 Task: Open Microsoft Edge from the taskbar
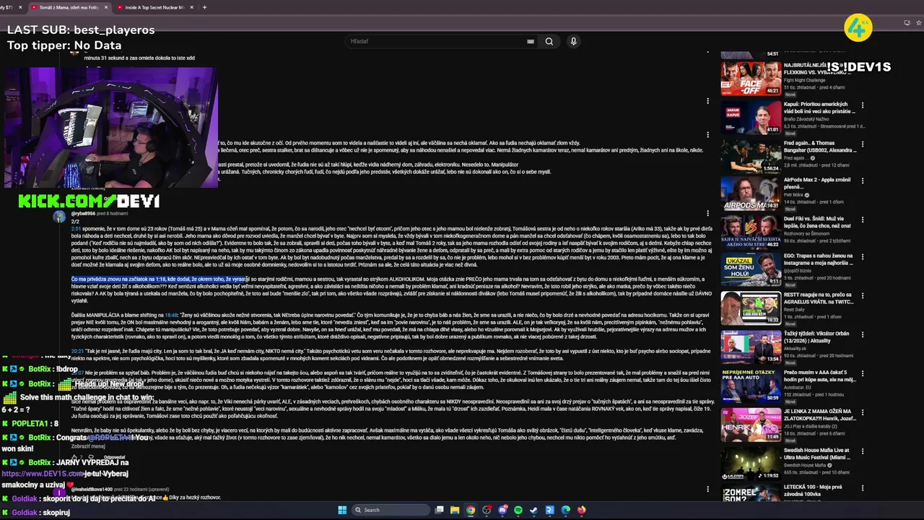[566, 510]
